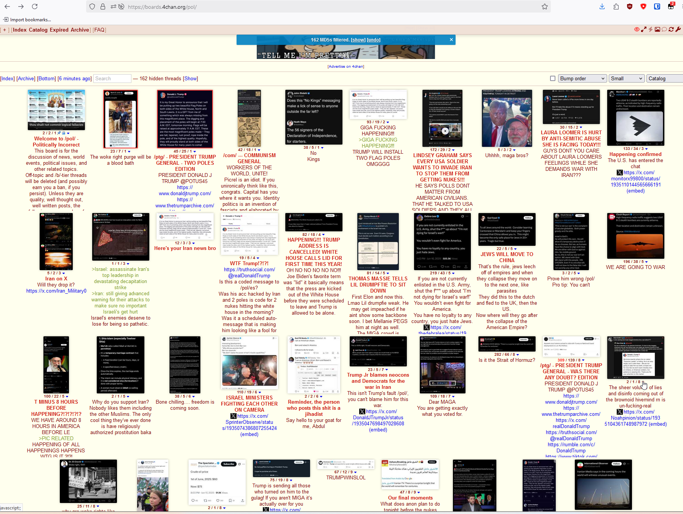Expand the [ + ] board list toggle

coord(5,30)
